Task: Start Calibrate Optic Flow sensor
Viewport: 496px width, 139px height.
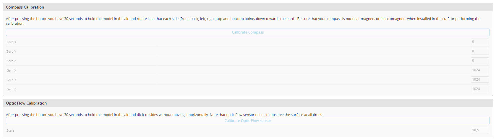Action: pos(248,121)
